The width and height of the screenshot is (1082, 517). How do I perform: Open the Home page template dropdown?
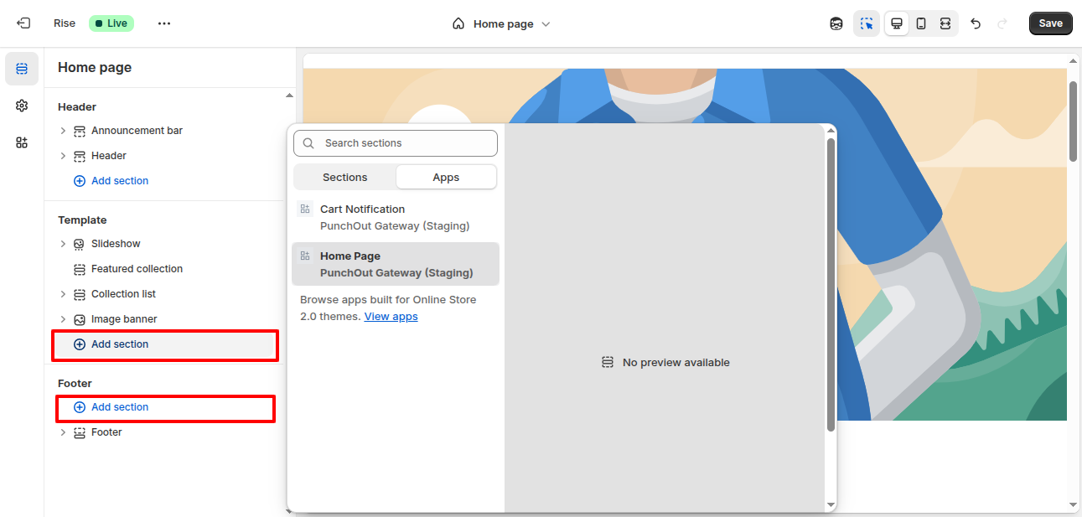501,23
